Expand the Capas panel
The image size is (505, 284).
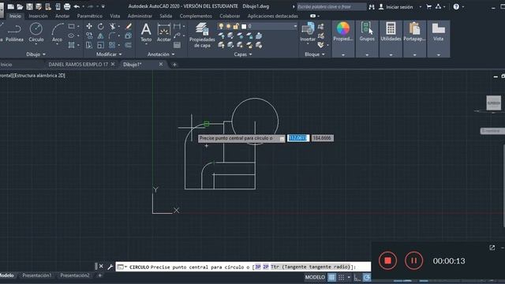pyautogui.click(x=243, y=54)
